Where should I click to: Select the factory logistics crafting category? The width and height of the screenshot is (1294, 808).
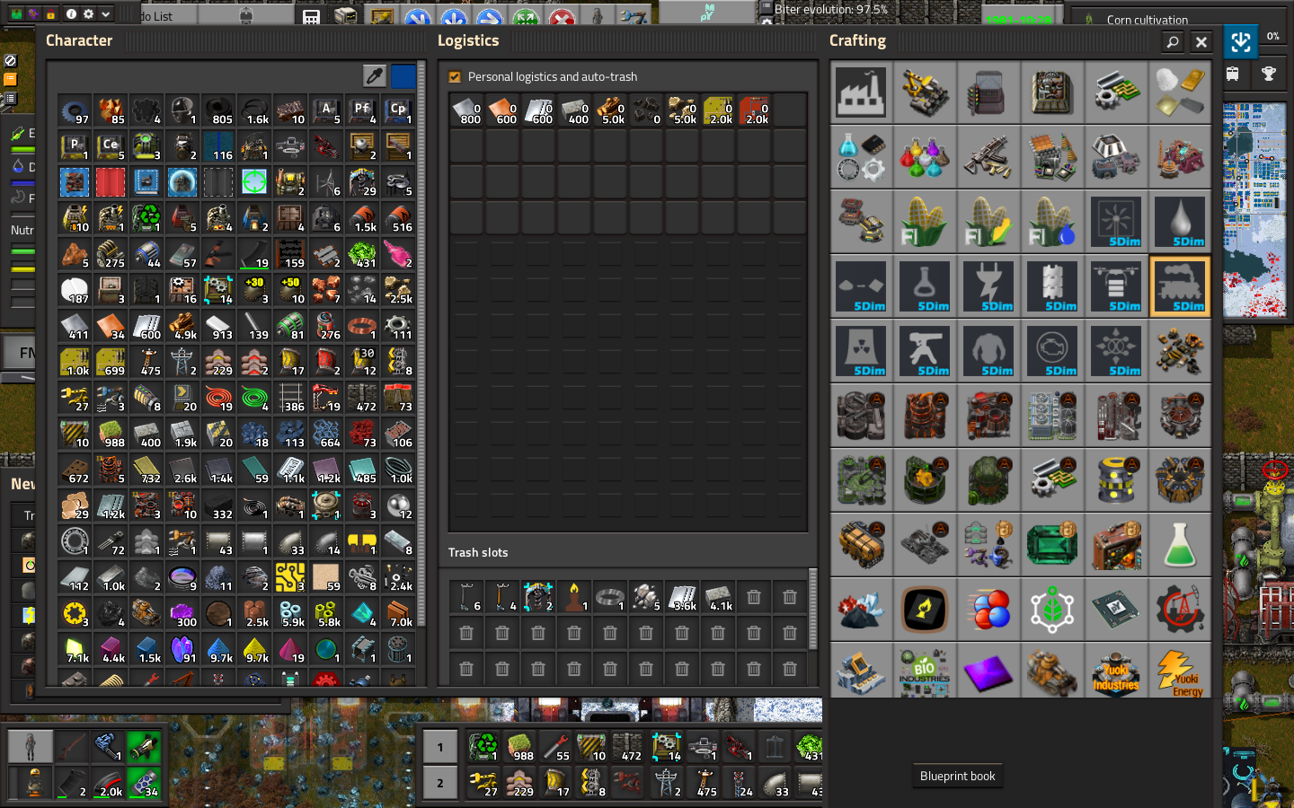coord(862,92)
